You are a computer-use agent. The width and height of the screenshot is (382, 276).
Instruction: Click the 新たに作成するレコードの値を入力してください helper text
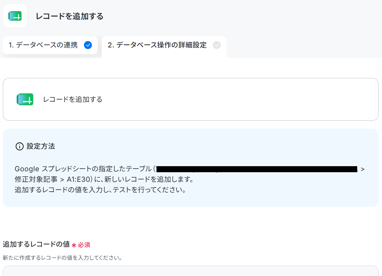tap(62, 258)
